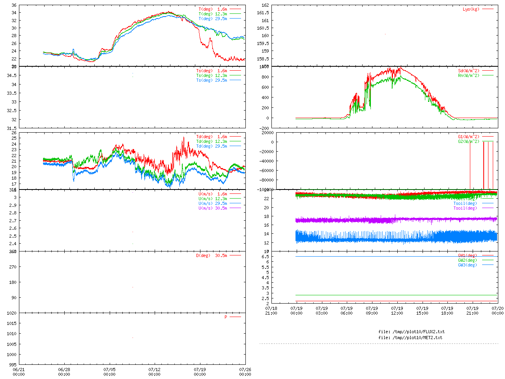Click the 'U(m/s) 12.3m' wind speed legend
The image size is (505, 379).
pyautogui.click(x=219, y=199)
